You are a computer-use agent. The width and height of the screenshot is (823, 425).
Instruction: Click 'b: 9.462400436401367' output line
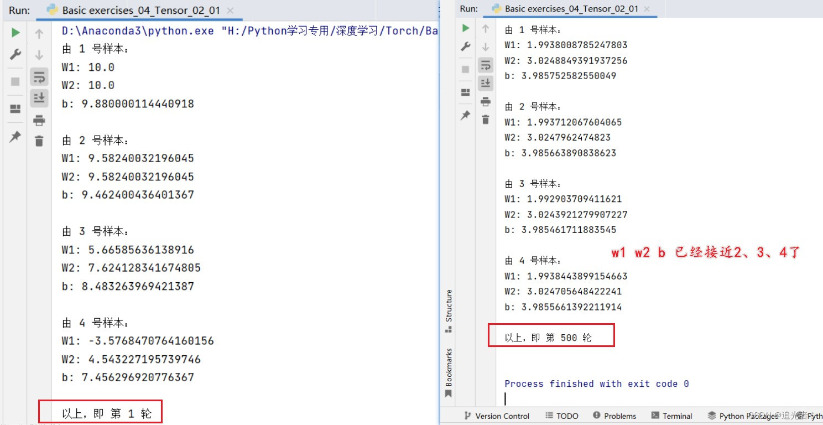pyautogui.click(x=128, y=195)
